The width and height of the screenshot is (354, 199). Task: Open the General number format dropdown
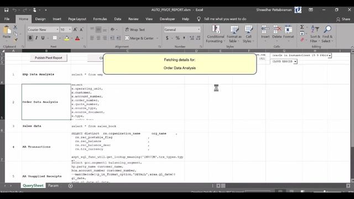click(x=199, y=29)
